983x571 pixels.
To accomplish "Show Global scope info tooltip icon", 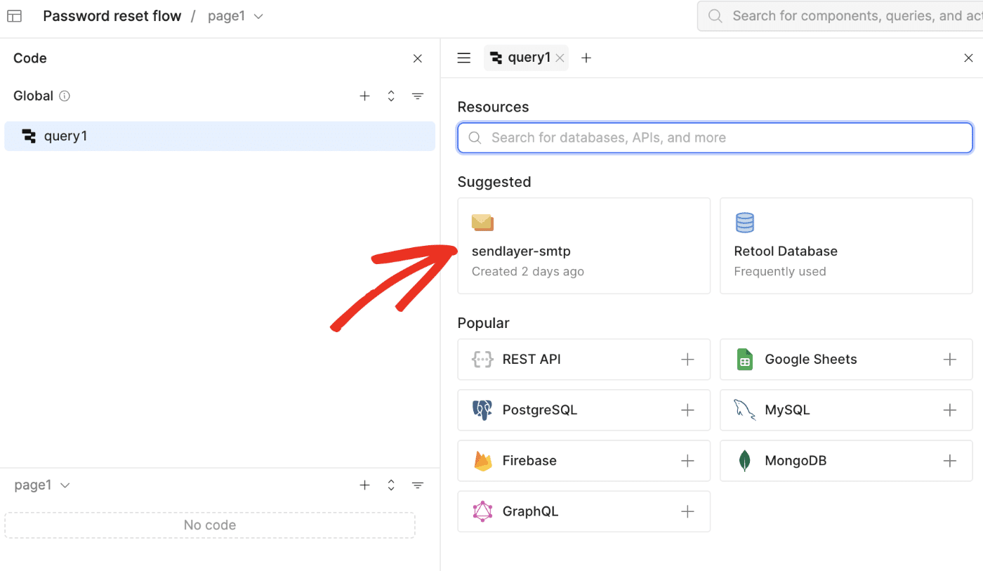I will (65, 96).
